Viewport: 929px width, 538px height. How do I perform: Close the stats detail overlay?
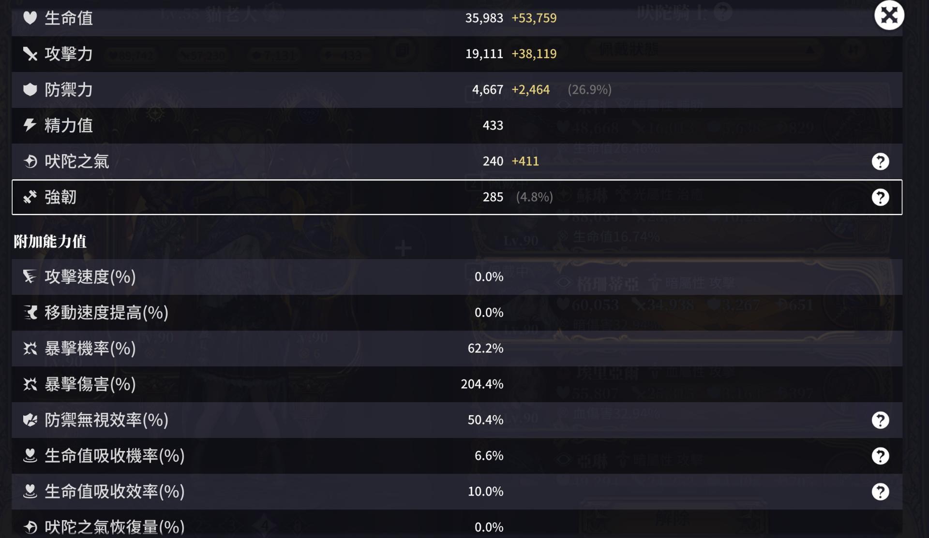point(889,15)
